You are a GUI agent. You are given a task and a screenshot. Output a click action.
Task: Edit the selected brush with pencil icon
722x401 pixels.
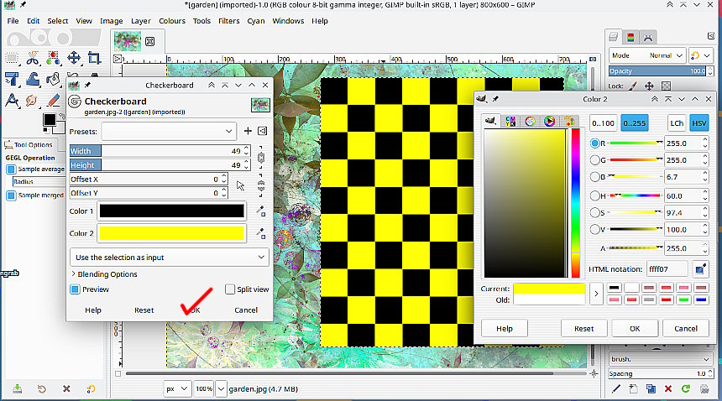(x=615, y=389)
